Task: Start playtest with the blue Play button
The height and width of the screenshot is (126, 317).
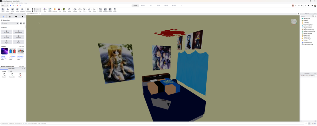Action: (x=10, y=6)
